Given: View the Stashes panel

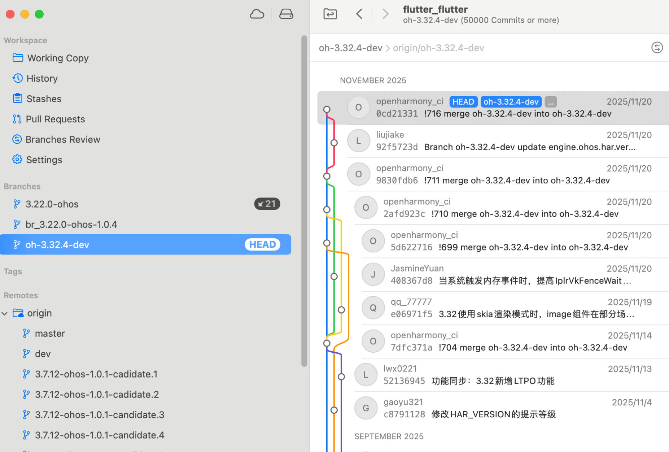Looking at the screenshot, I should [x=44, y=98].
